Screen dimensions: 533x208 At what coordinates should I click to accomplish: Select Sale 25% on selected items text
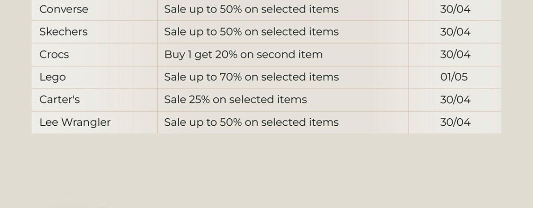pyautogui.click(x=236, y=100)
